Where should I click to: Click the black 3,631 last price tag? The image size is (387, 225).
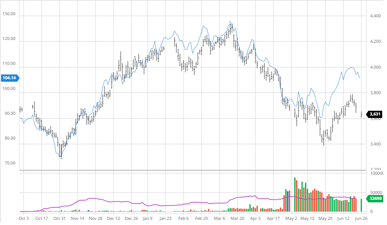pyautogui.click(x=375, y=114)
